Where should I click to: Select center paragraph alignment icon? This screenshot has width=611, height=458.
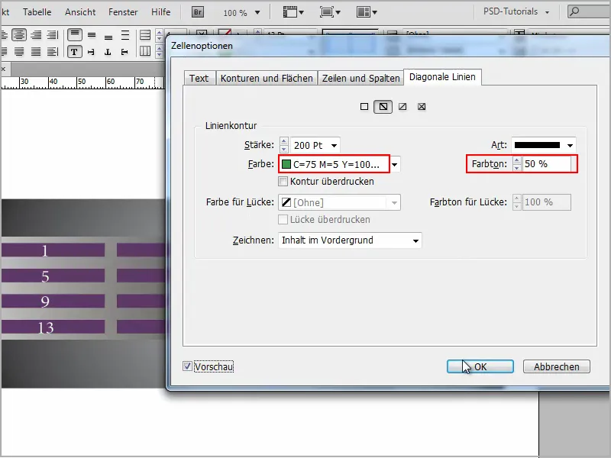(18, 35)
